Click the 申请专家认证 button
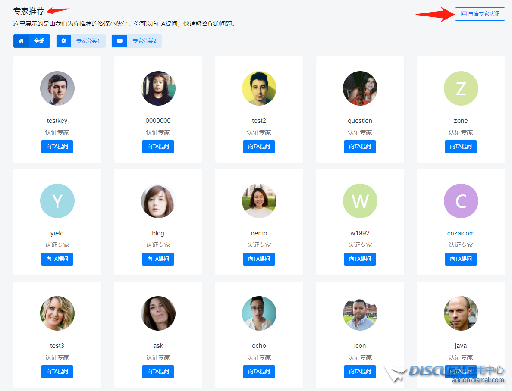This screenshot has width=512, height=391. 480,14
